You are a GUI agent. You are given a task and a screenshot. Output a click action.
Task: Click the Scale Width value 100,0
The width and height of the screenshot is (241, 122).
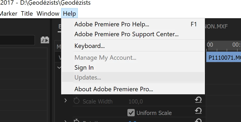136,101
